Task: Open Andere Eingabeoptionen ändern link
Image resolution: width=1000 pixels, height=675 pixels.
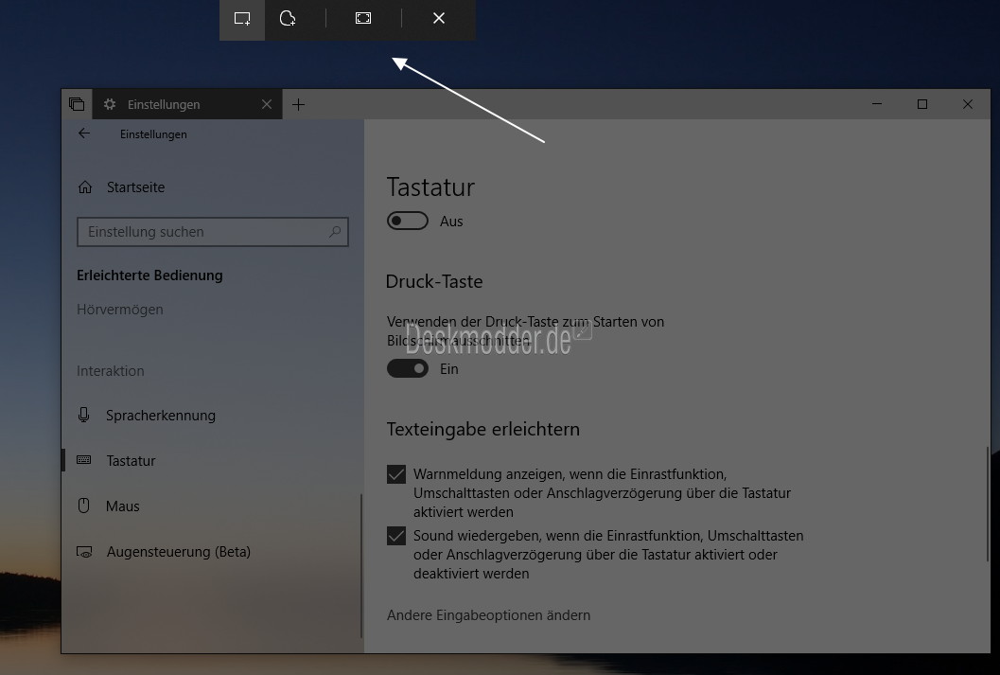Action: [x=488, y=615]
